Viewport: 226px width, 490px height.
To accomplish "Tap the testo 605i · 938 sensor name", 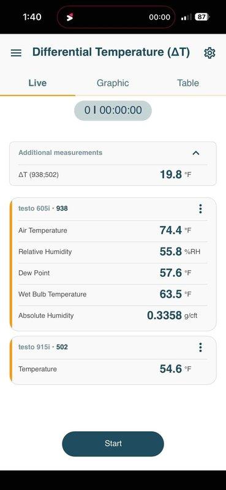I will (43, 208).
